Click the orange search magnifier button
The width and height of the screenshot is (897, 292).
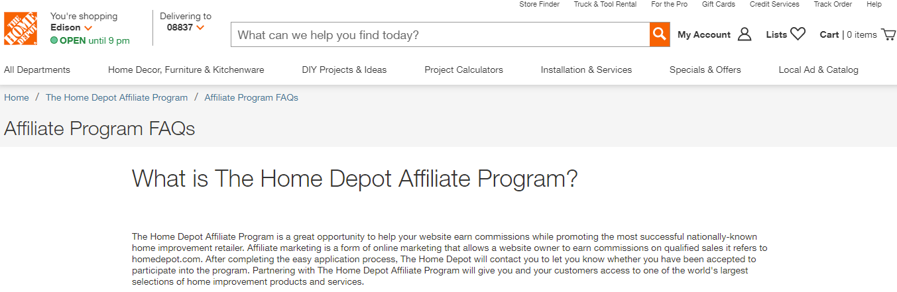pyautogui.click(x=659, y=34)
